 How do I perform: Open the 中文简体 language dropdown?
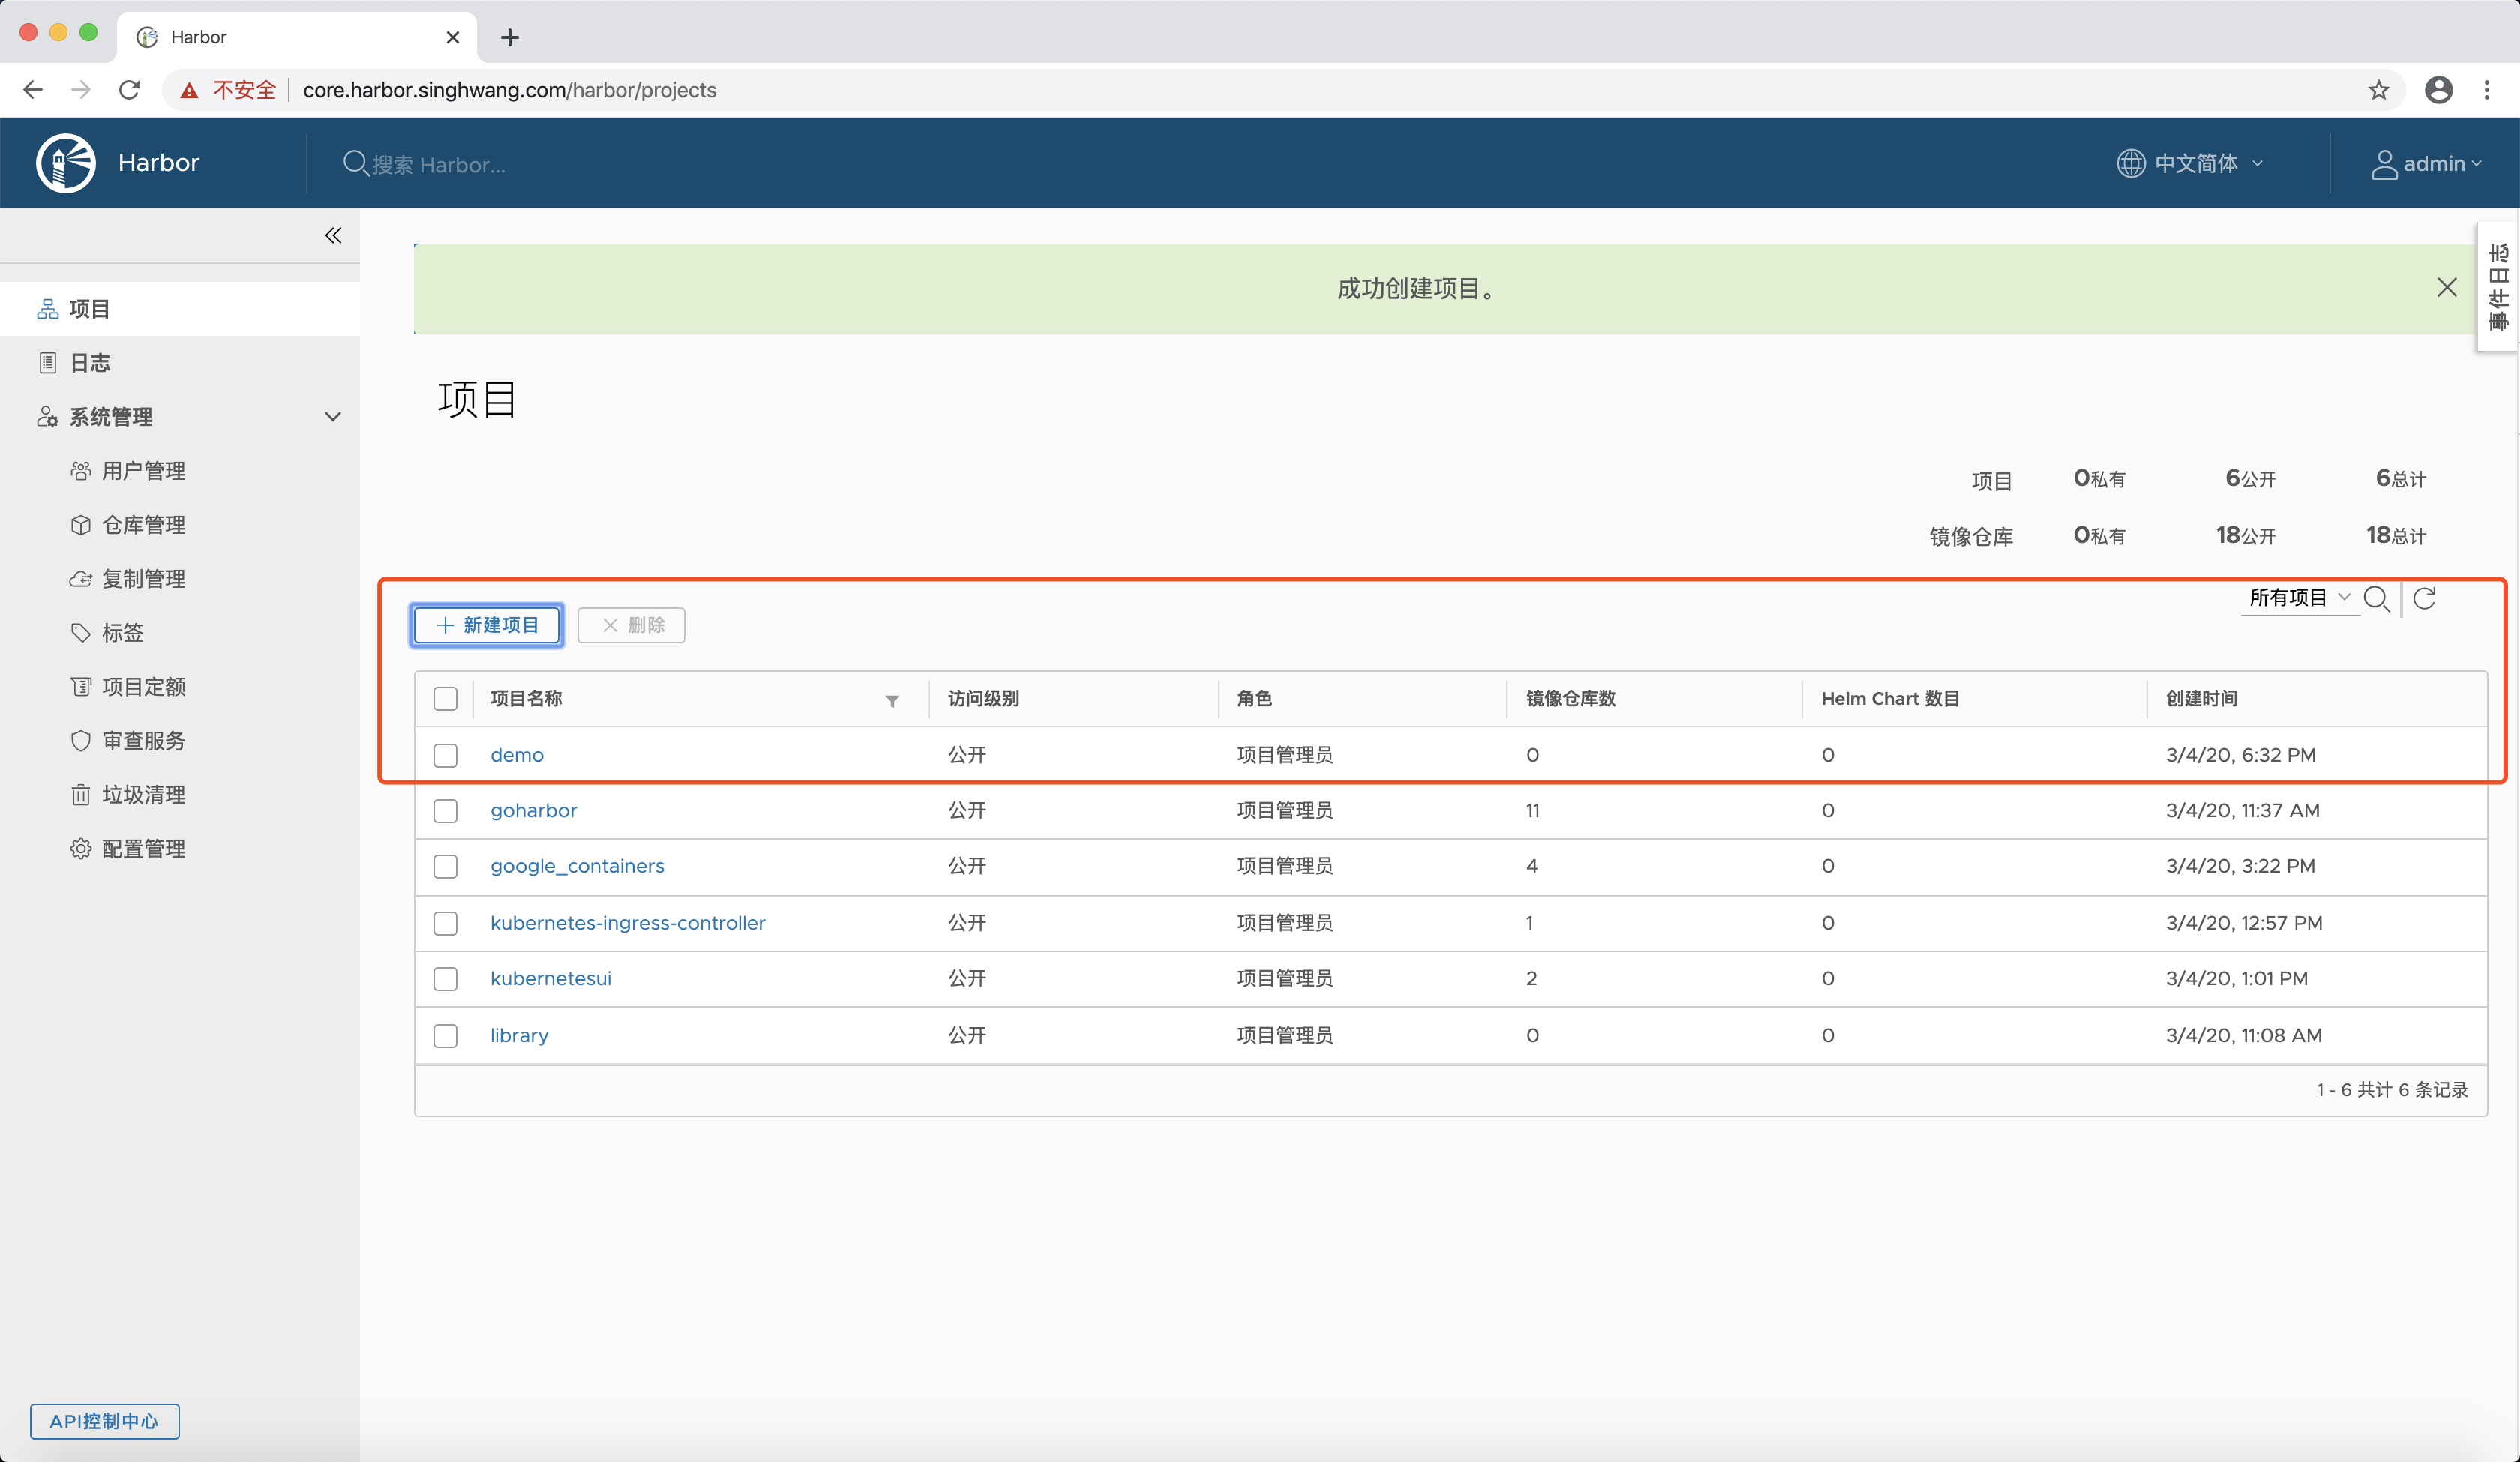(2190, 163)
